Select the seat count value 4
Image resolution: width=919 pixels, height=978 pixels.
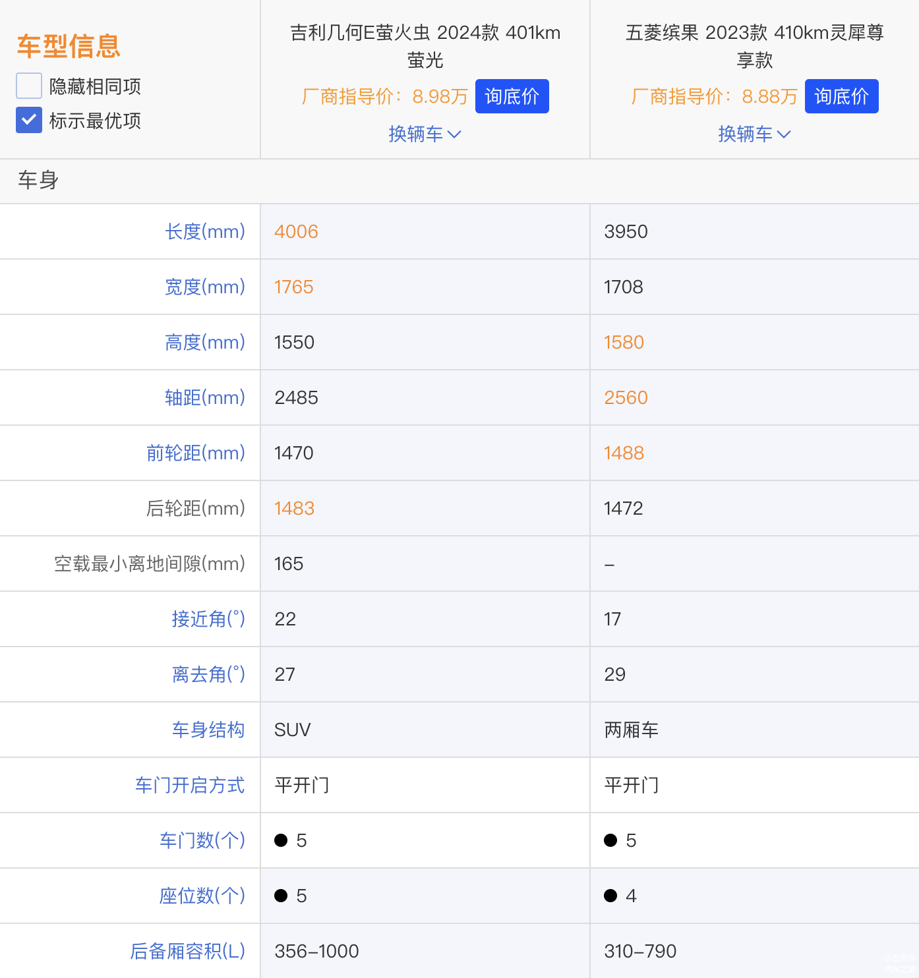coord(631,896)
